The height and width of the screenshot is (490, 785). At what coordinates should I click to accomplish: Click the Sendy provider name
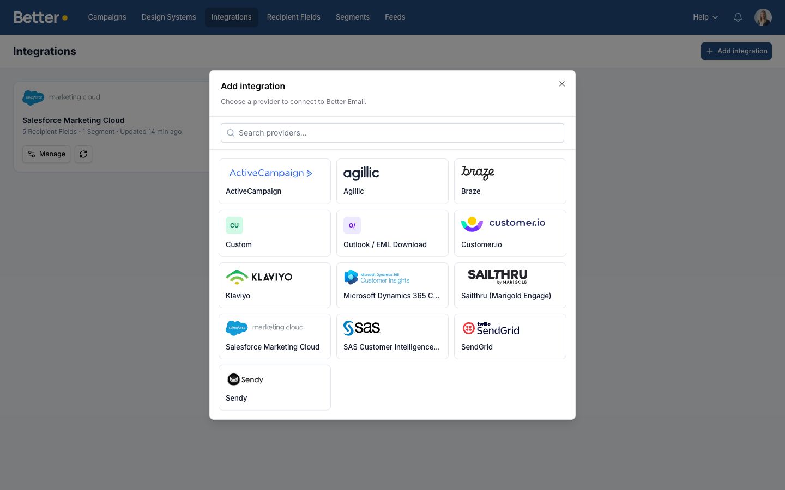coord(237,398)
